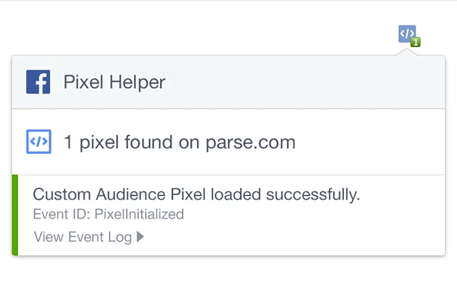Screen dimensions: 457x289
Task: Click the word 'Helper' in the header
Action: pyautogui.click(x=137, y=82)
